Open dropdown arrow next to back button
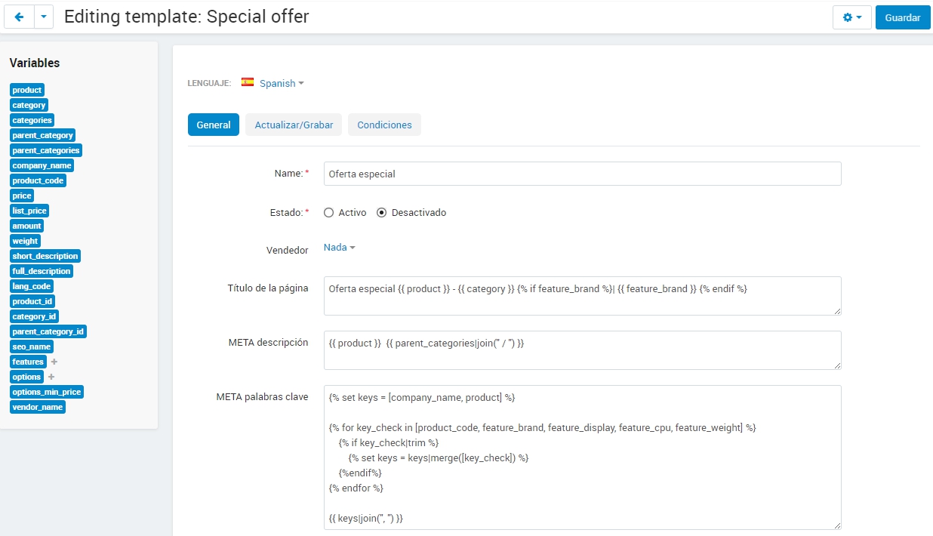Screen dimensions: 933x536 pyautogui.click(x=44, y=17)
